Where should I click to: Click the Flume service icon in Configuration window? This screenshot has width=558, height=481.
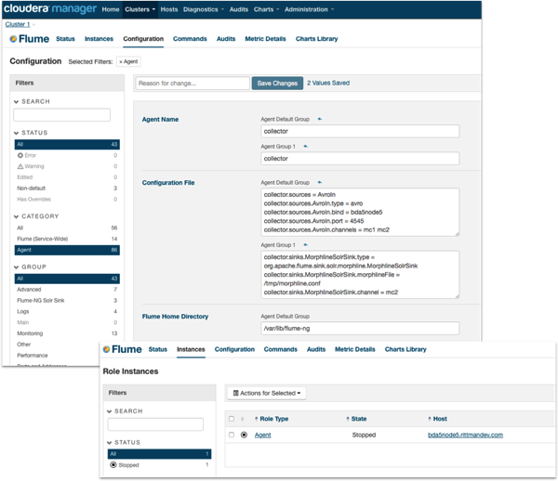point(13,39)
